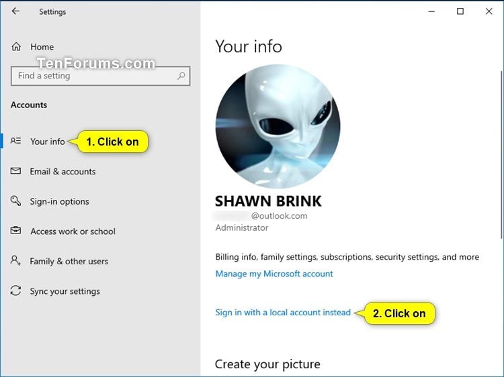This screenshot has width=504, height=377.
Task: Click the Settings title text
Action: pos(52,12)
